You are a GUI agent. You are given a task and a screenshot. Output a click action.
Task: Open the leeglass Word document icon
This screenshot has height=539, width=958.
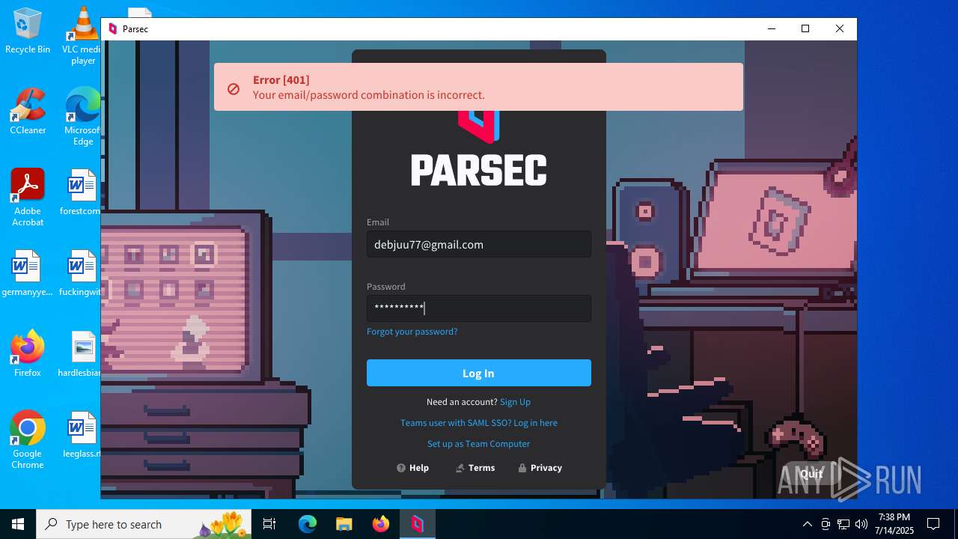81,435
